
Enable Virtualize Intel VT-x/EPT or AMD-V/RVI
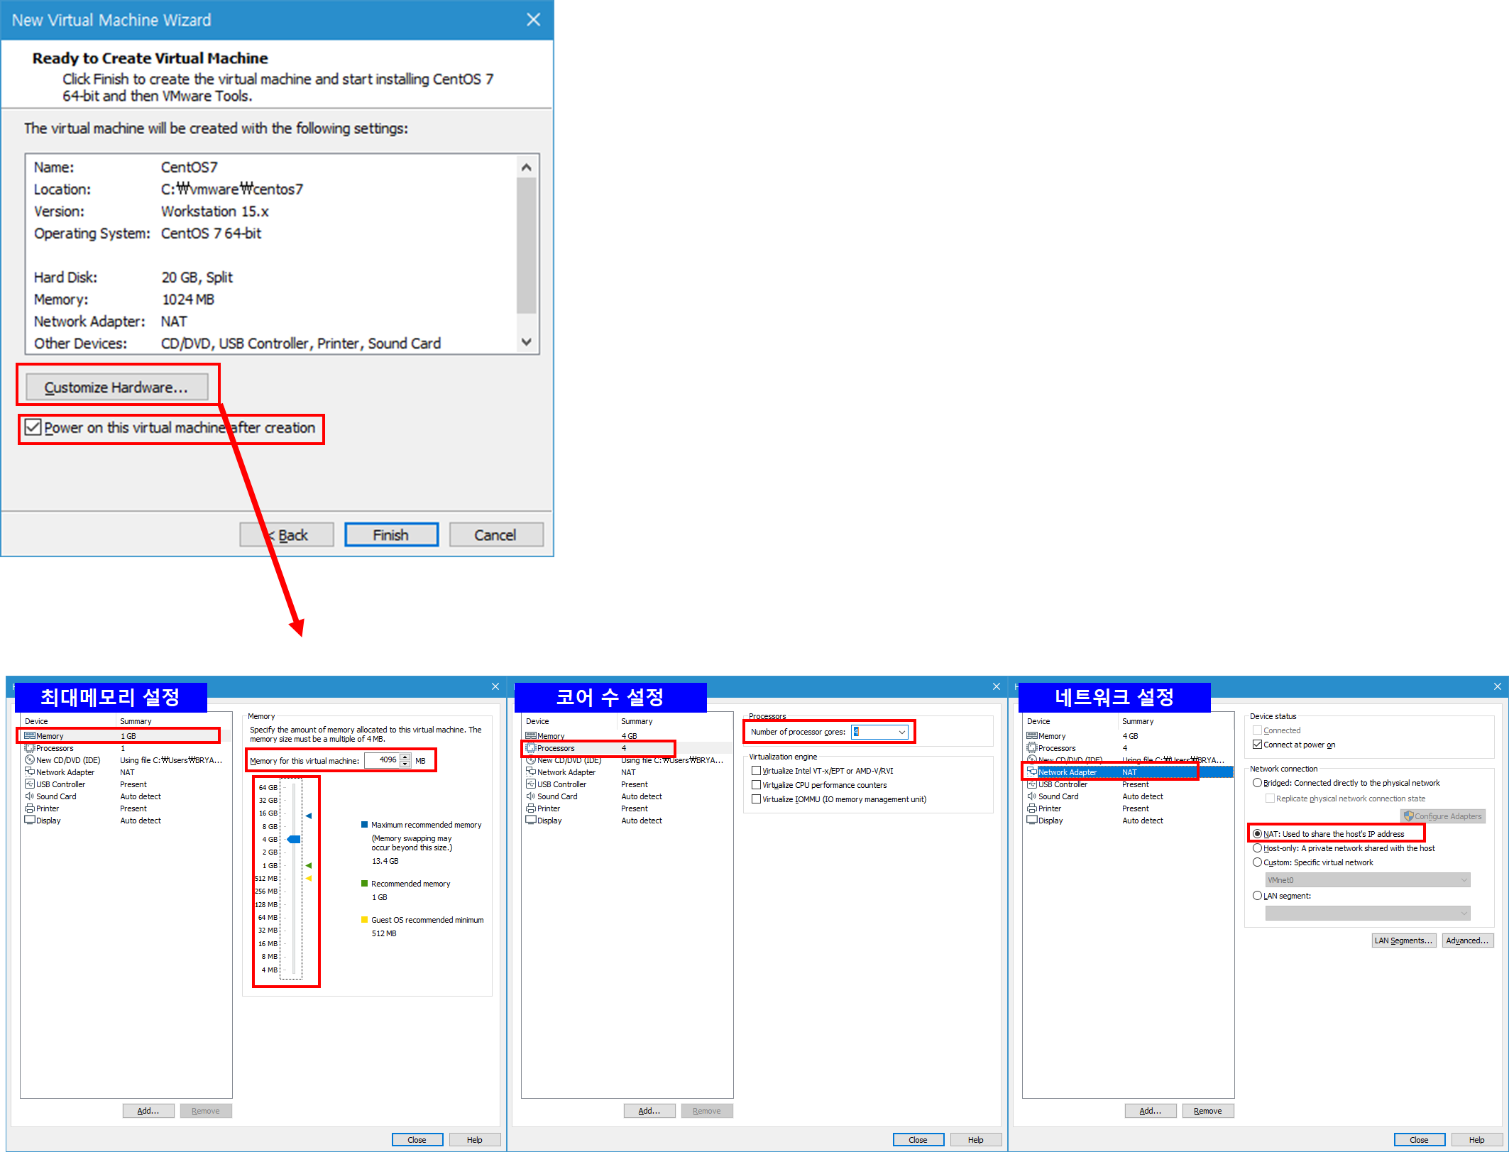point(757,771)
